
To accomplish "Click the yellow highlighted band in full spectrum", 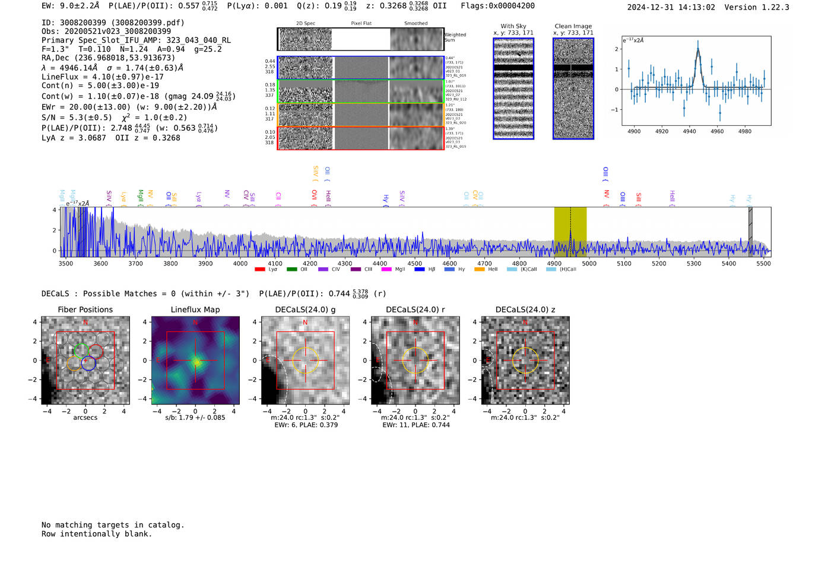I will pos(570,232).
